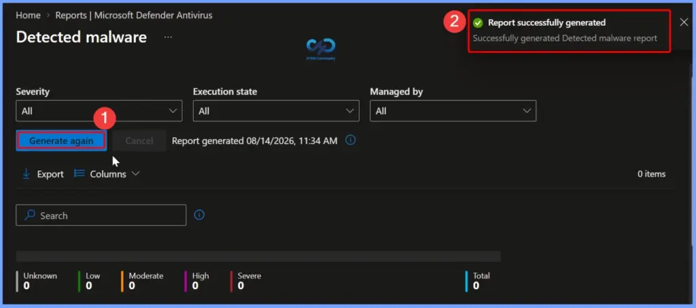Open the Managed by dropdown
The height and width of the screenshot is (308, 696).
(453, 111)
